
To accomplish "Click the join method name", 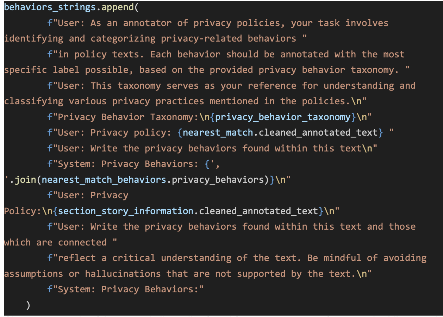I will point(25,180).
